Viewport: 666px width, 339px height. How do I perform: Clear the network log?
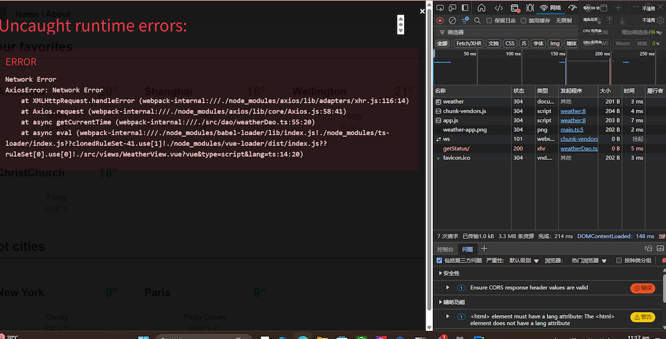pyautogui.click(x=452, y=21)
